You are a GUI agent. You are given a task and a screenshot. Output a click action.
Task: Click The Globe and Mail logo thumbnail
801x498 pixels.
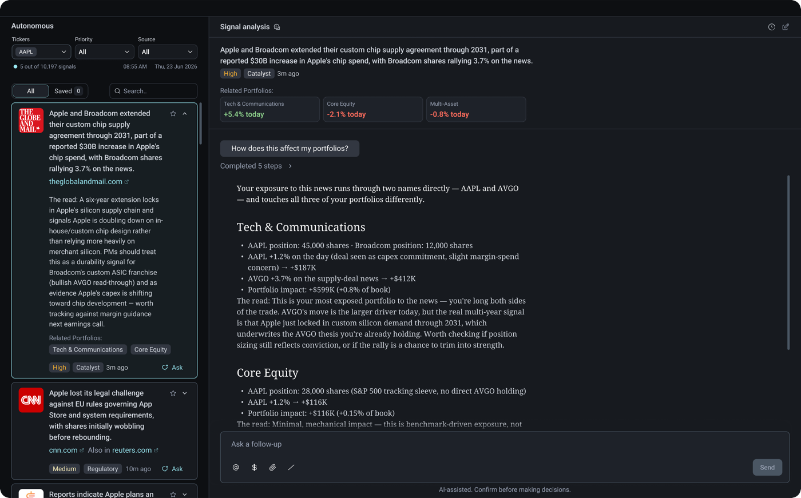tap(31, 121)
